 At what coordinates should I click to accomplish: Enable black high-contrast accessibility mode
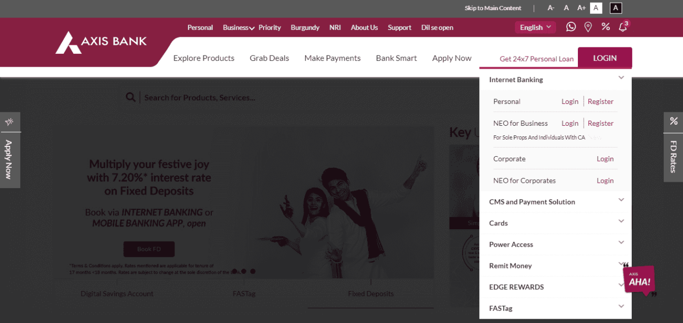[x=616, y=8]
